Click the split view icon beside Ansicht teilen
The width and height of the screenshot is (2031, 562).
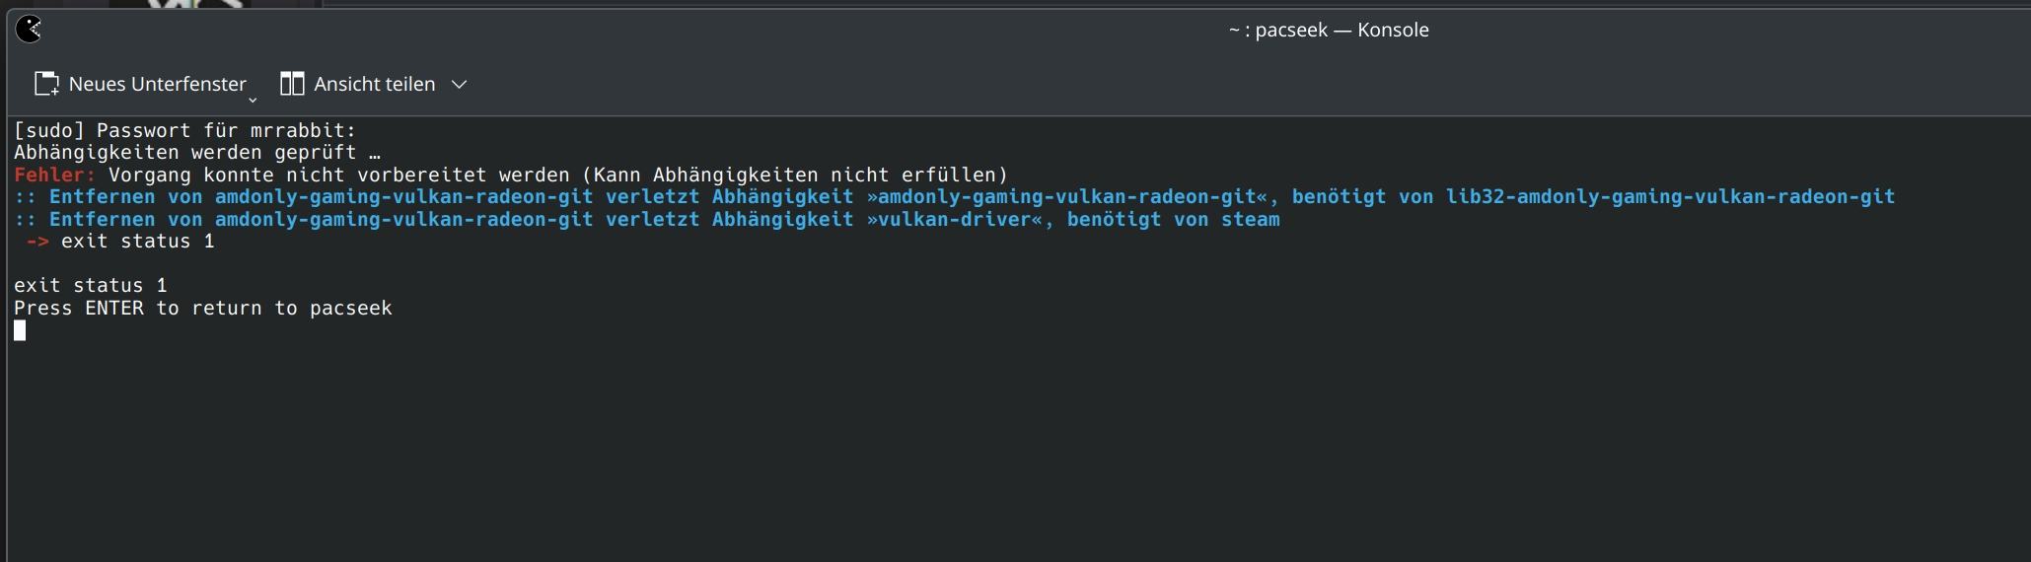click(291, 84)
